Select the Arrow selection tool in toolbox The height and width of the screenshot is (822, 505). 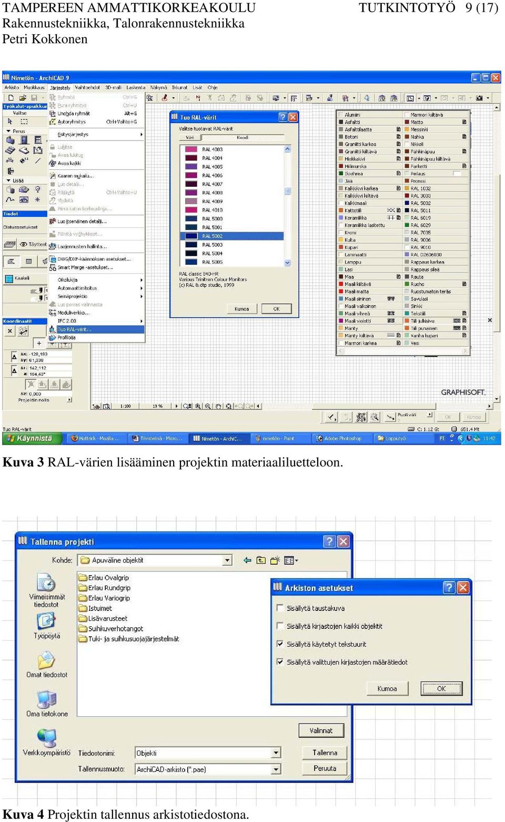pos(10,121)
